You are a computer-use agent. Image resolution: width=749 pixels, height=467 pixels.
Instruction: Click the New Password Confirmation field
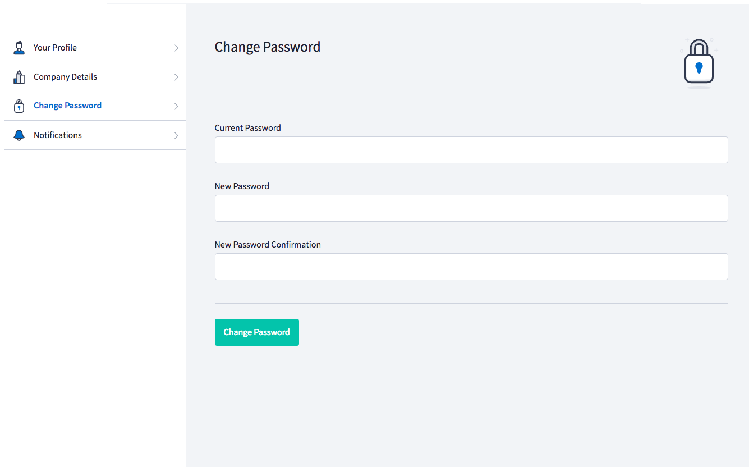pyautogui.click(x=471, y=266)
